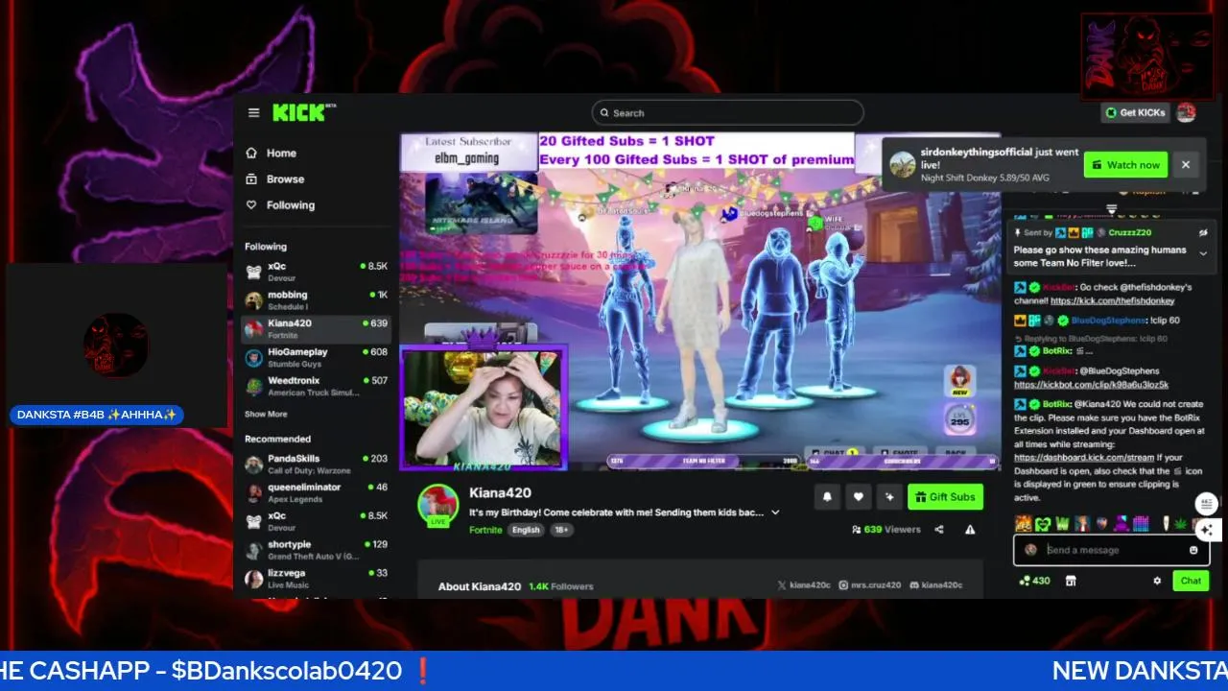Open mobbing channel in Following list
1228x691 pixels.
point(316,300)
